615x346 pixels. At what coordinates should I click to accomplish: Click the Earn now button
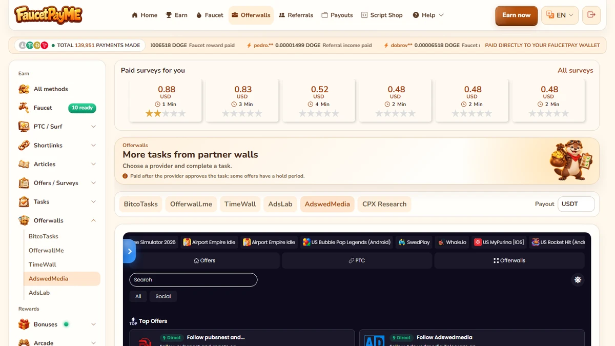pos(516,15)
